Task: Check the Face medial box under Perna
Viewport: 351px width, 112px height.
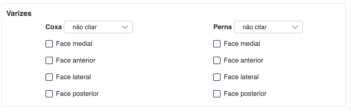Action: [x=217, y=44]
